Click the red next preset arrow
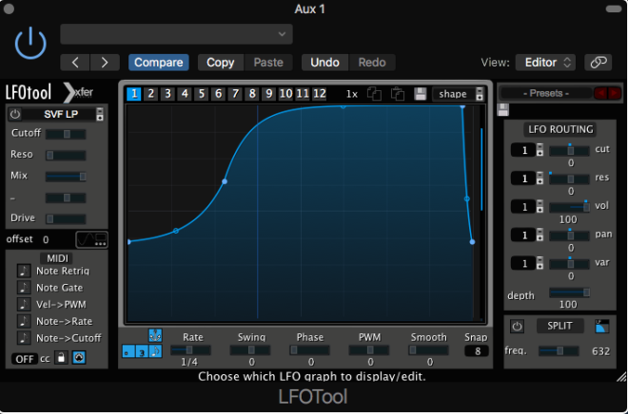This screenshot has height=414, width=628. coord(614,93)
